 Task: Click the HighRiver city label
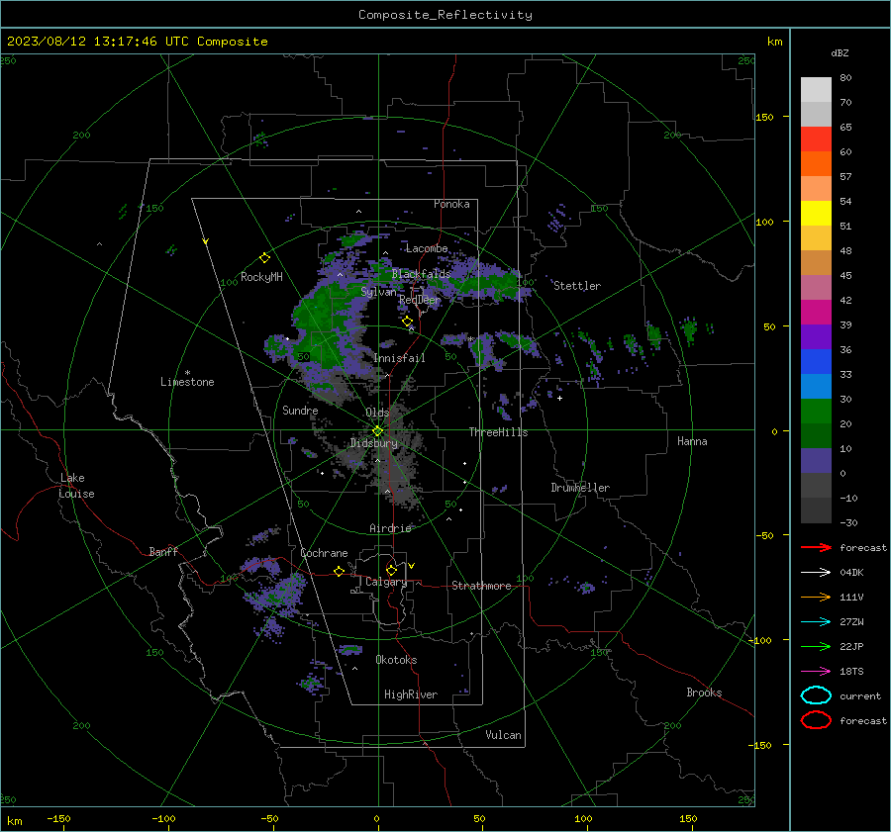411,694
